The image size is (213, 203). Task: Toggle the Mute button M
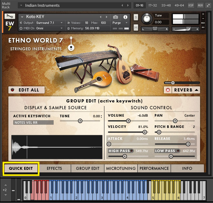coord(136,28)
